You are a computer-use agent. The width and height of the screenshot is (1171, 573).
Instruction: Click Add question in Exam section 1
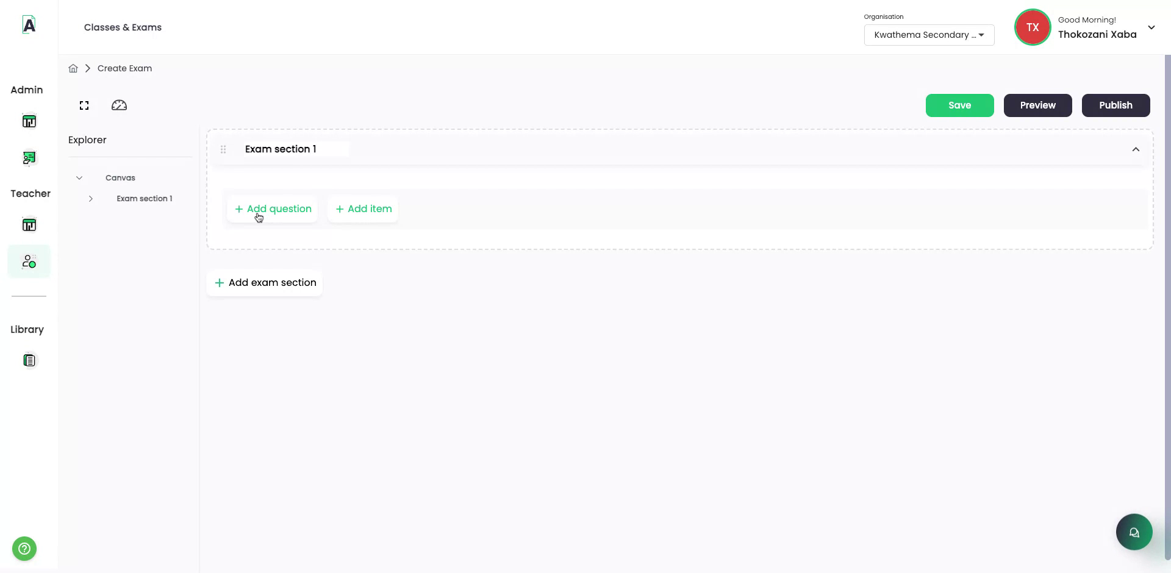272,208
